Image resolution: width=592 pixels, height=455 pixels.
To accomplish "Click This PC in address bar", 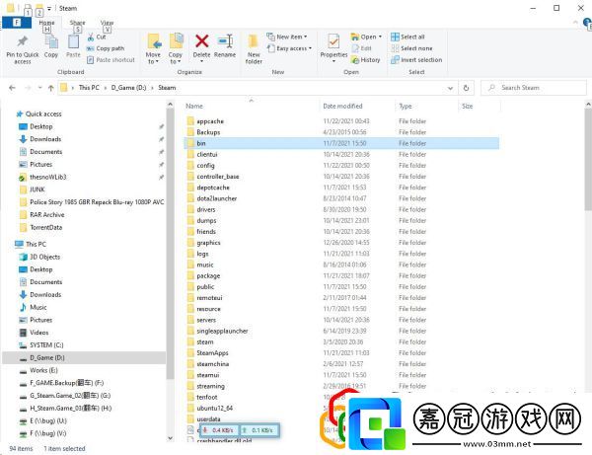I will tap(89, 88).
